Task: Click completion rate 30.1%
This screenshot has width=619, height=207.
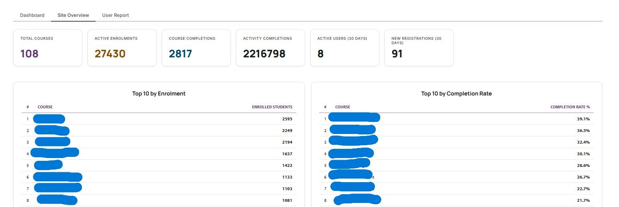Action: click(x=583, y=154)
